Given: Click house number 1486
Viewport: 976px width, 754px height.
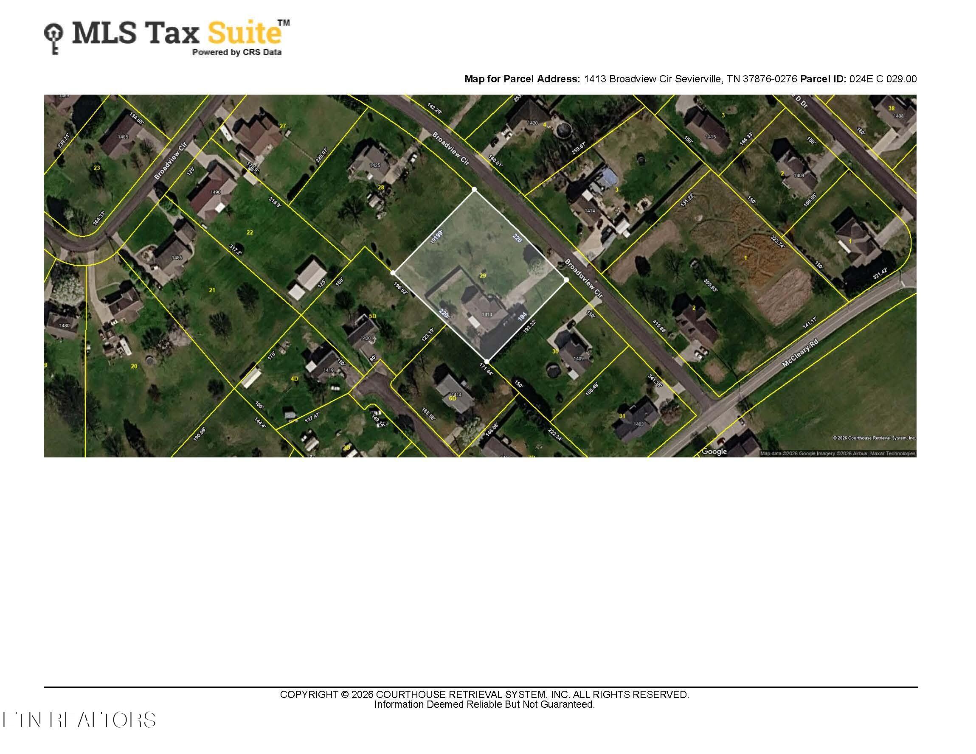Looking at the screenshot, I should point(177,258).
